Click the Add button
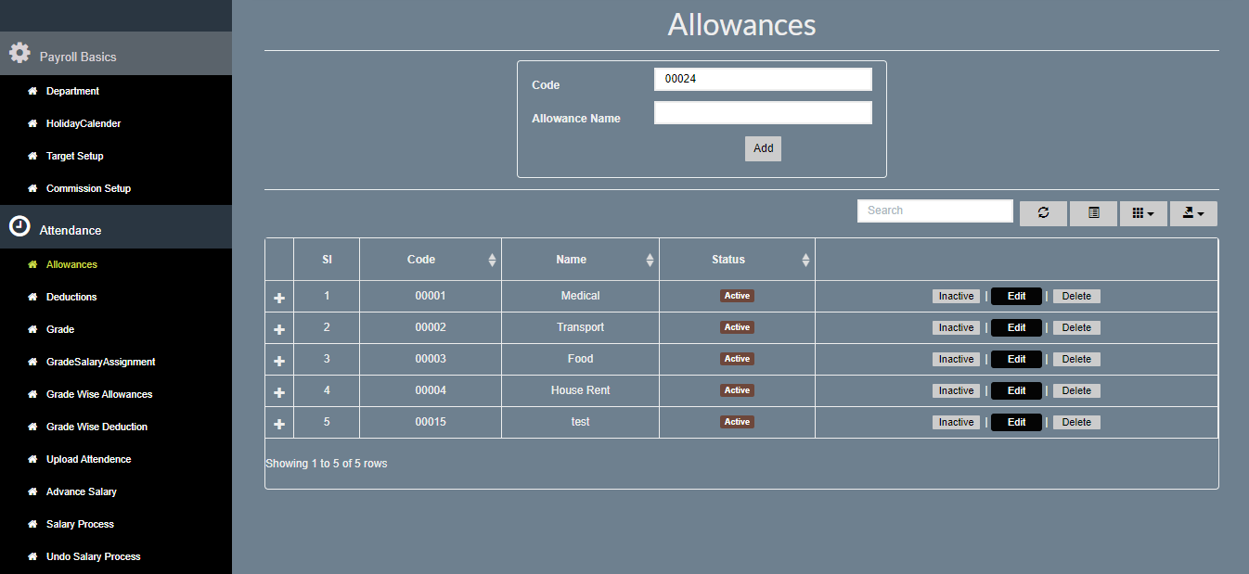The height and width of the screenshot is (574, 1249). [x=763, y=148]
